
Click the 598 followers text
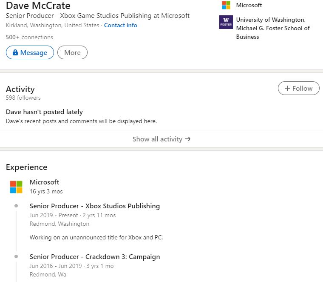click(23, 98)
